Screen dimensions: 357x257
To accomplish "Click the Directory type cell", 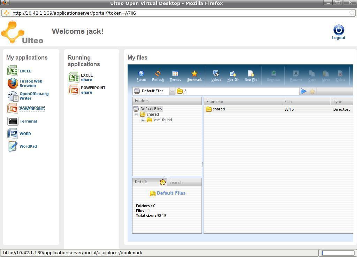I will point(342,109).
